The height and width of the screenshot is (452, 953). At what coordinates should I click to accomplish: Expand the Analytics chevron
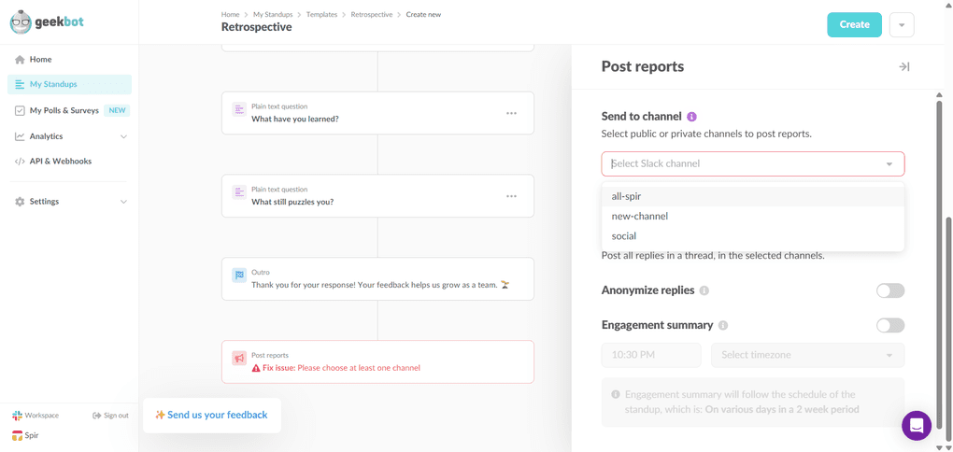(x=124, y=136)
